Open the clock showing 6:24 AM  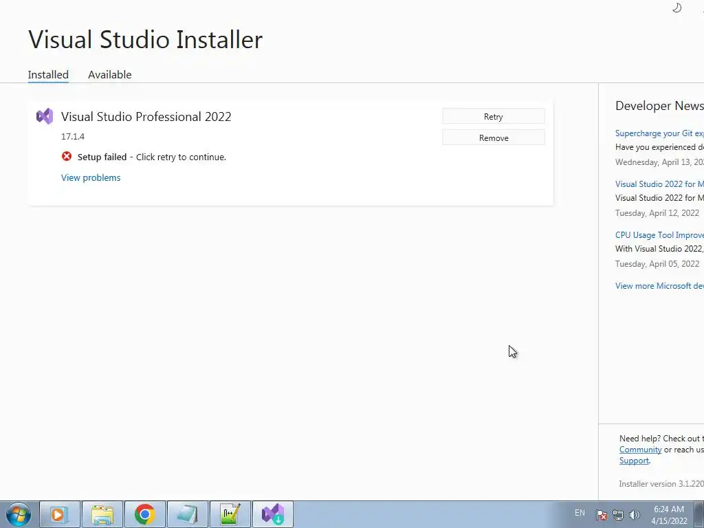(x=669, y=515)
